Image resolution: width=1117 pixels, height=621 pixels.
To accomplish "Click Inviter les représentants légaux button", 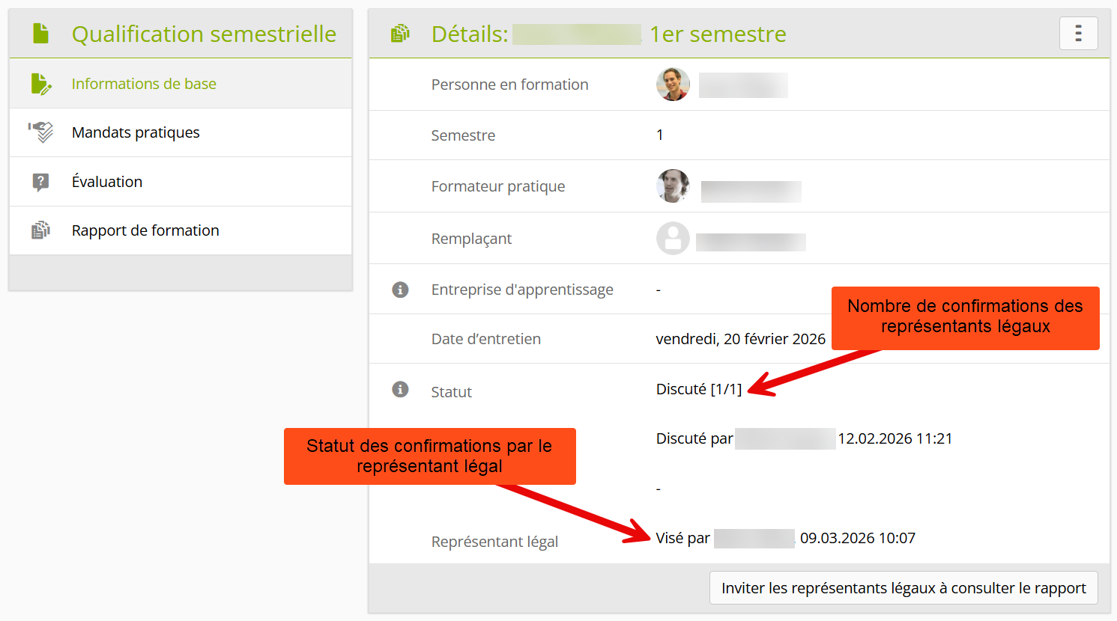I will click(903, 588).
